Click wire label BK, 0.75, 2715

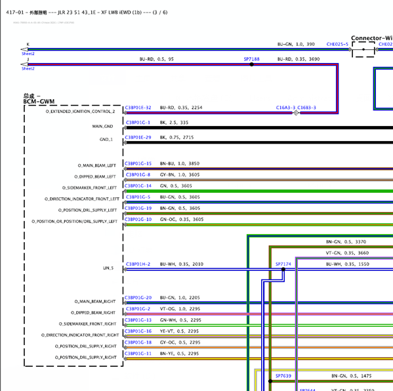click(176, 137)
